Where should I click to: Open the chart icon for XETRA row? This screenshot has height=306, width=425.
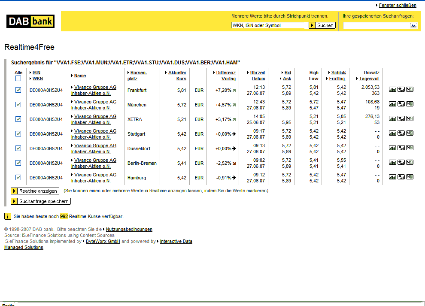pyautogui.click(x=392, y=119)
